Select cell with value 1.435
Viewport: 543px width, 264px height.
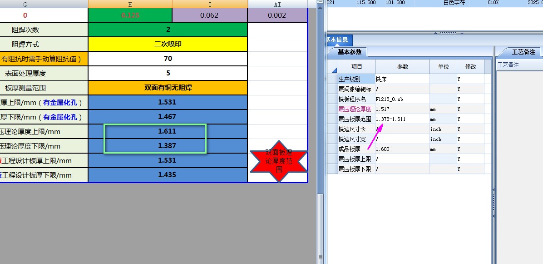pos(168,175)
